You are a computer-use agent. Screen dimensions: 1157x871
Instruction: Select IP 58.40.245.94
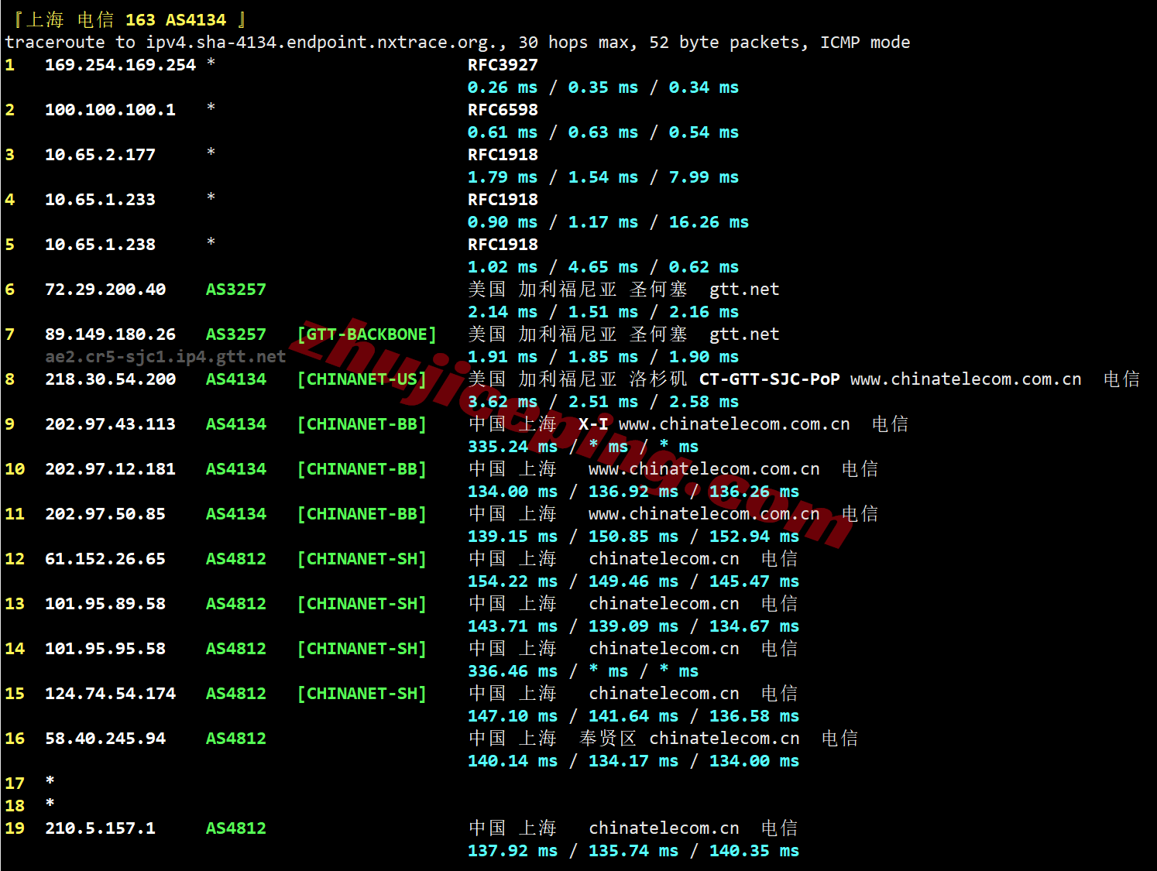[x=105, y=739]
